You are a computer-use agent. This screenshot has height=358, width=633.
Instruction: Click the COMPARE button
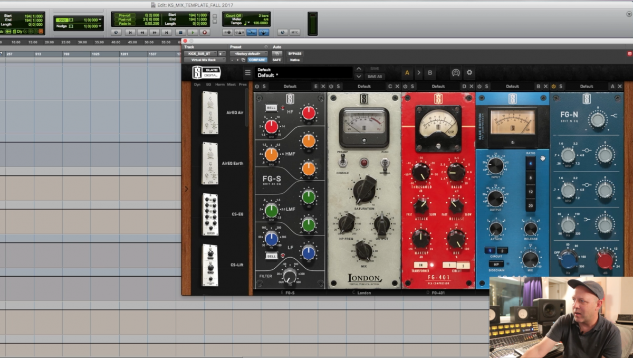(x=257, y=60)
